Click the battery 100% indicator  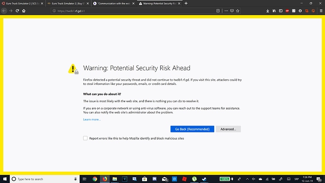(x=225, y=179)
